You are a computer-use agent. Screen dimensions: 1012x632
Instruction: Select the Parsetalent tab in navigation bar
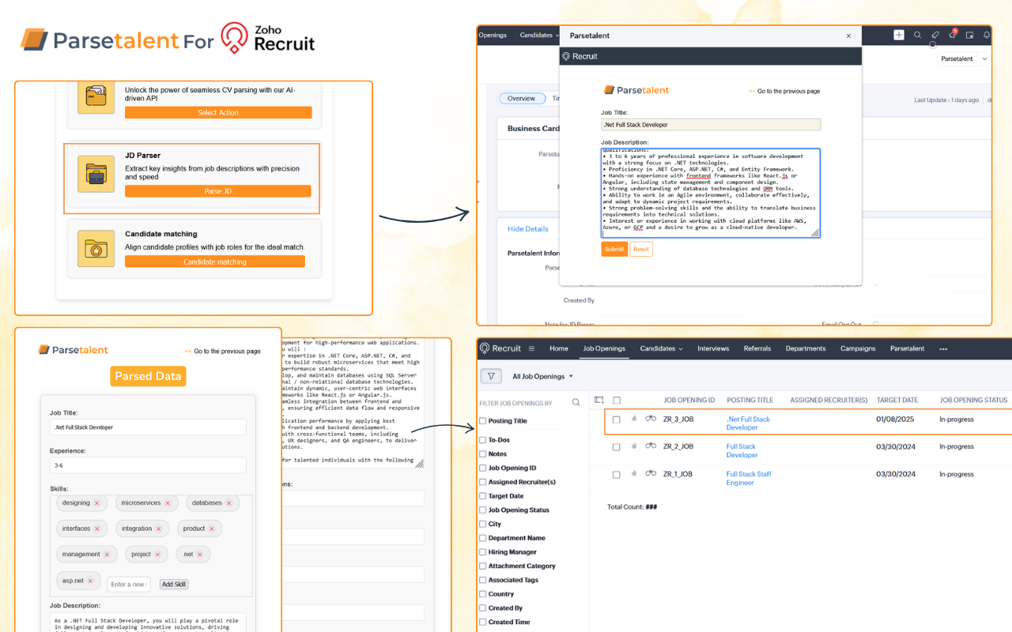pos(907,348)
